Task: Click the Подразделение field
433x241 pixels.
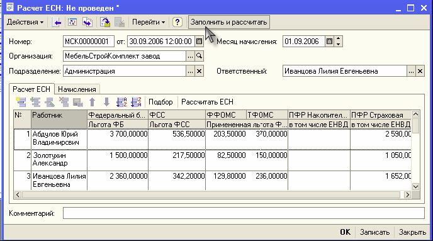Action: click(x=124, y=71)
